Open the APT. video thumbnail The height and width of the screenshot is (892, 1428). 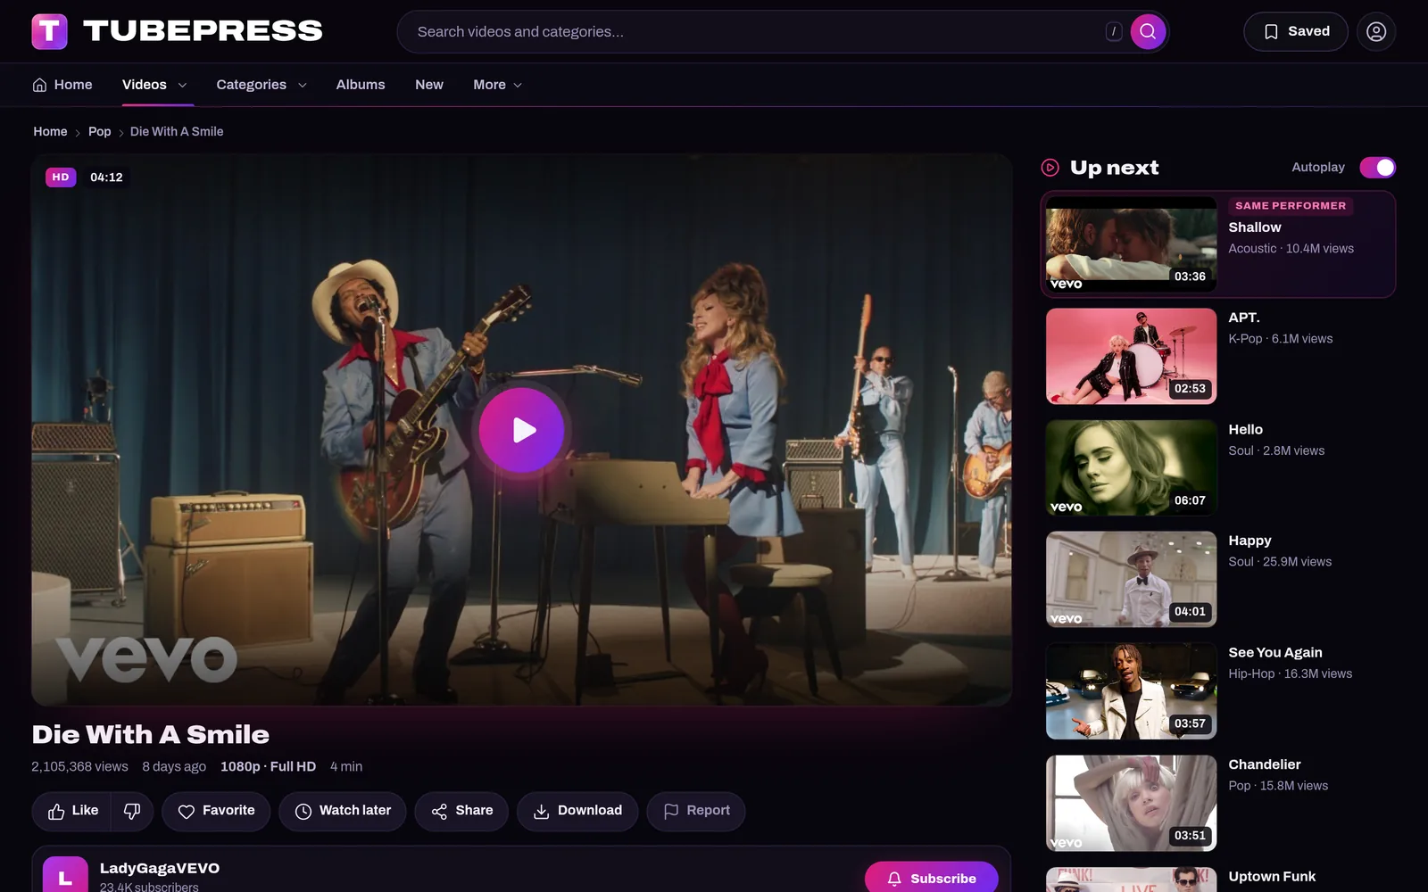click(x=1131, y=357)
